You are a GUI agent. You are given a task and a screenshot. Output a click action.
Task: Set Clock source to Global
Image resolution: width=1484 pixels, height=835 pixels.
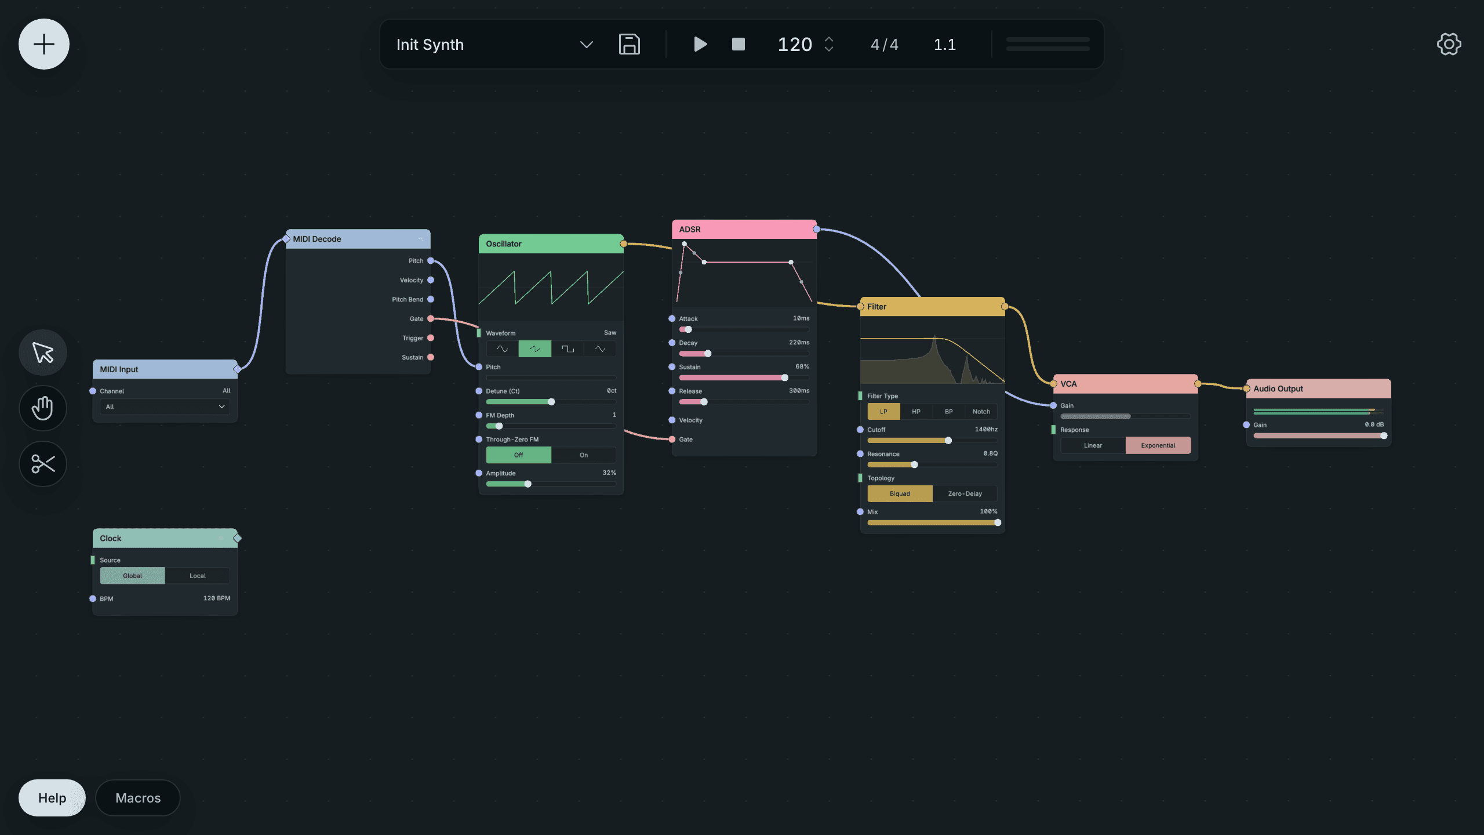(132, 576)
